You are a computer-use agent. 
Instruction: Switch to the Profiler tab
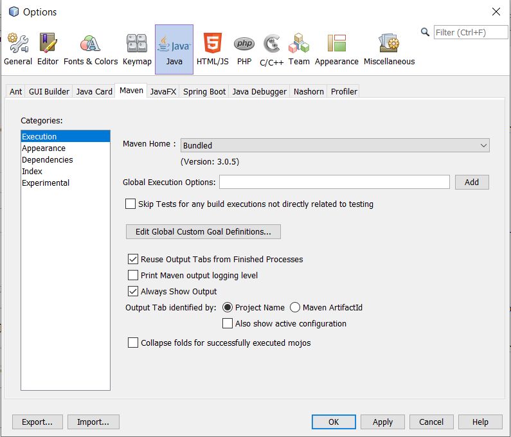[x=344, y=91]
